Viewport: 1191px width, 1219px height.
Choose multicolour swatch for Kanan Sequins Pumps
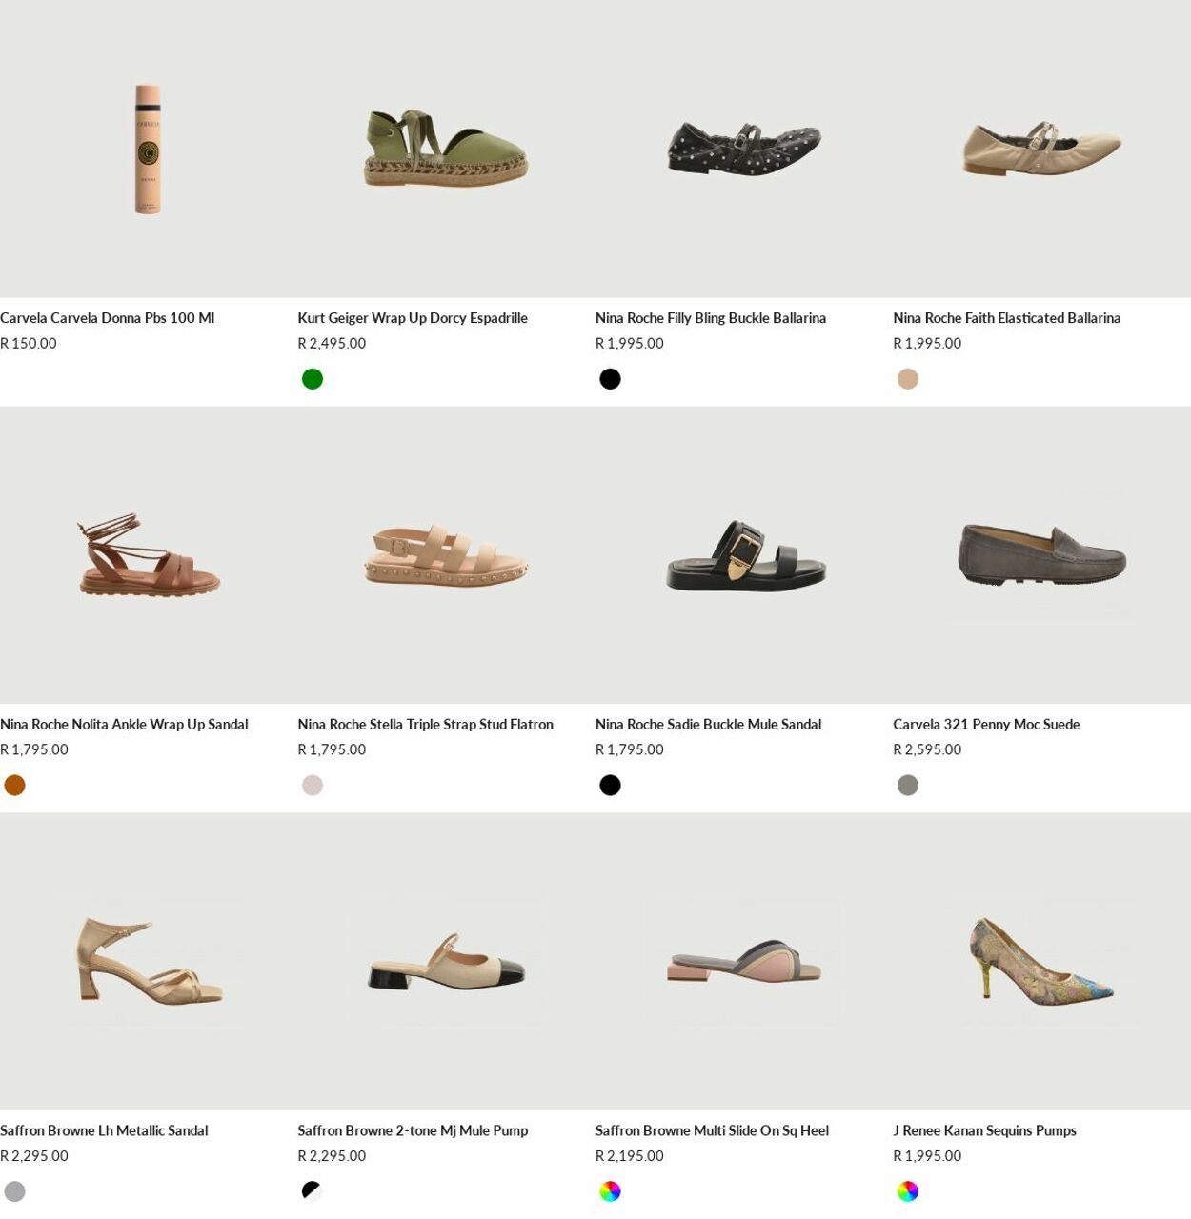click(908, 1191)
